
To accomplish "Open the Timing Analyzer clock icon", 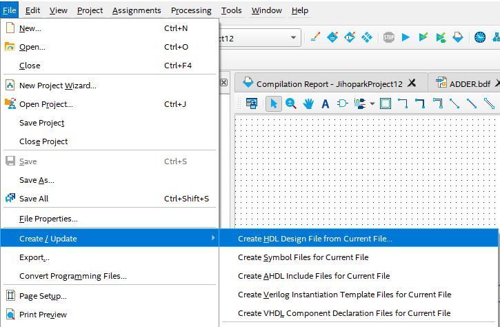I will coord(479,37).
